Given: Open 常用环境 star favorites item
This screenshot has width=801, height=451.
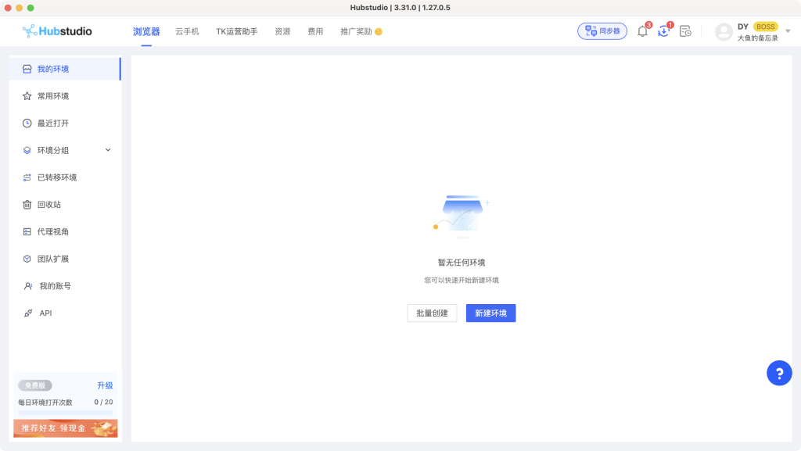Looking at the screenshot, I should point(52,96).
